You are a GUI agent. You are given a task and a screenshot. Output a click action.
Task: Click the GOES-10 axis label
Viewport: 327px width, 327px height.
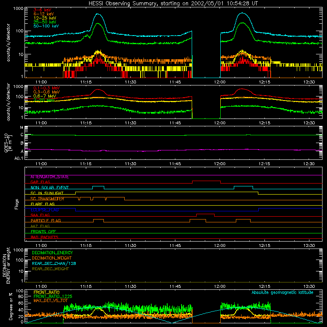click(7, 143)
